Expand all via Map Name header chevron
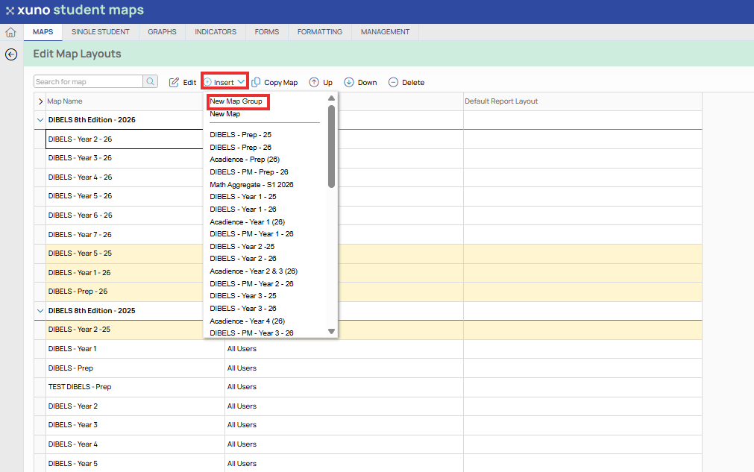The width and height of the screenshot is (754, 472). tap(40, 101)
